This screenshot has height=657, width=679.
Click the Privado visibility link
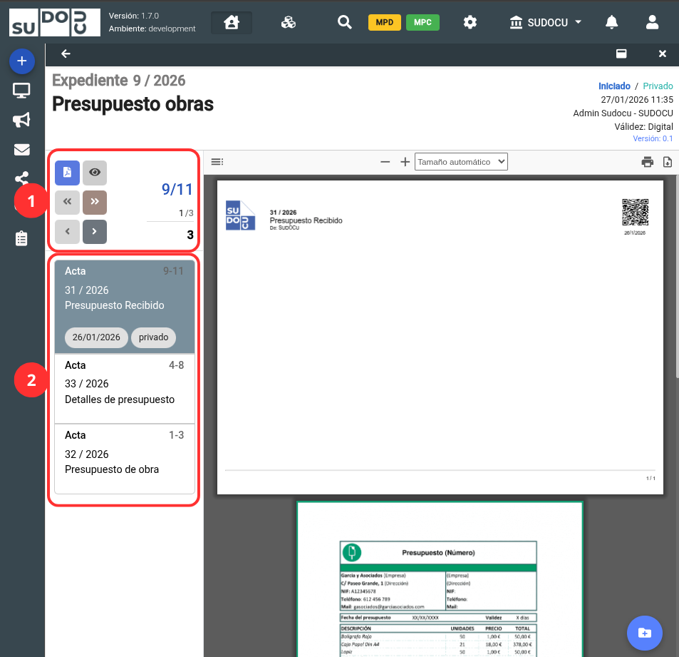(x=658, y=86)
